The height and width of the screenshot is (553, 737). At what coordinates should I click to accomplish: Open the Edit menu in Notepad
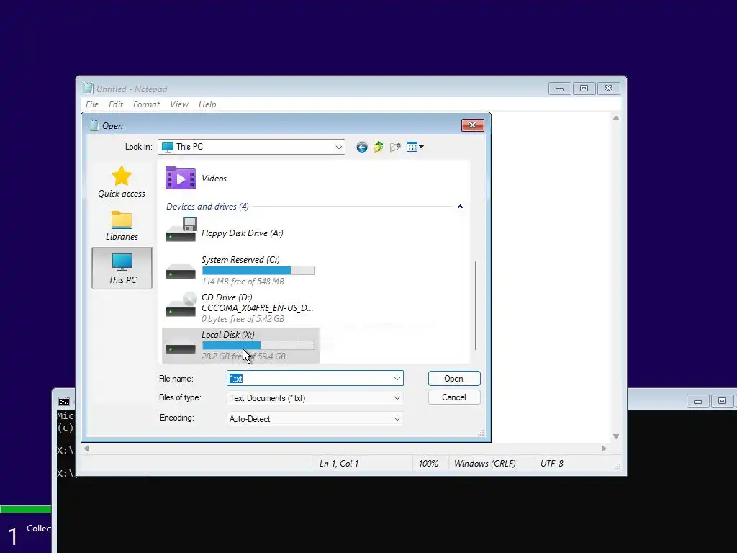[x=116, y=104]
